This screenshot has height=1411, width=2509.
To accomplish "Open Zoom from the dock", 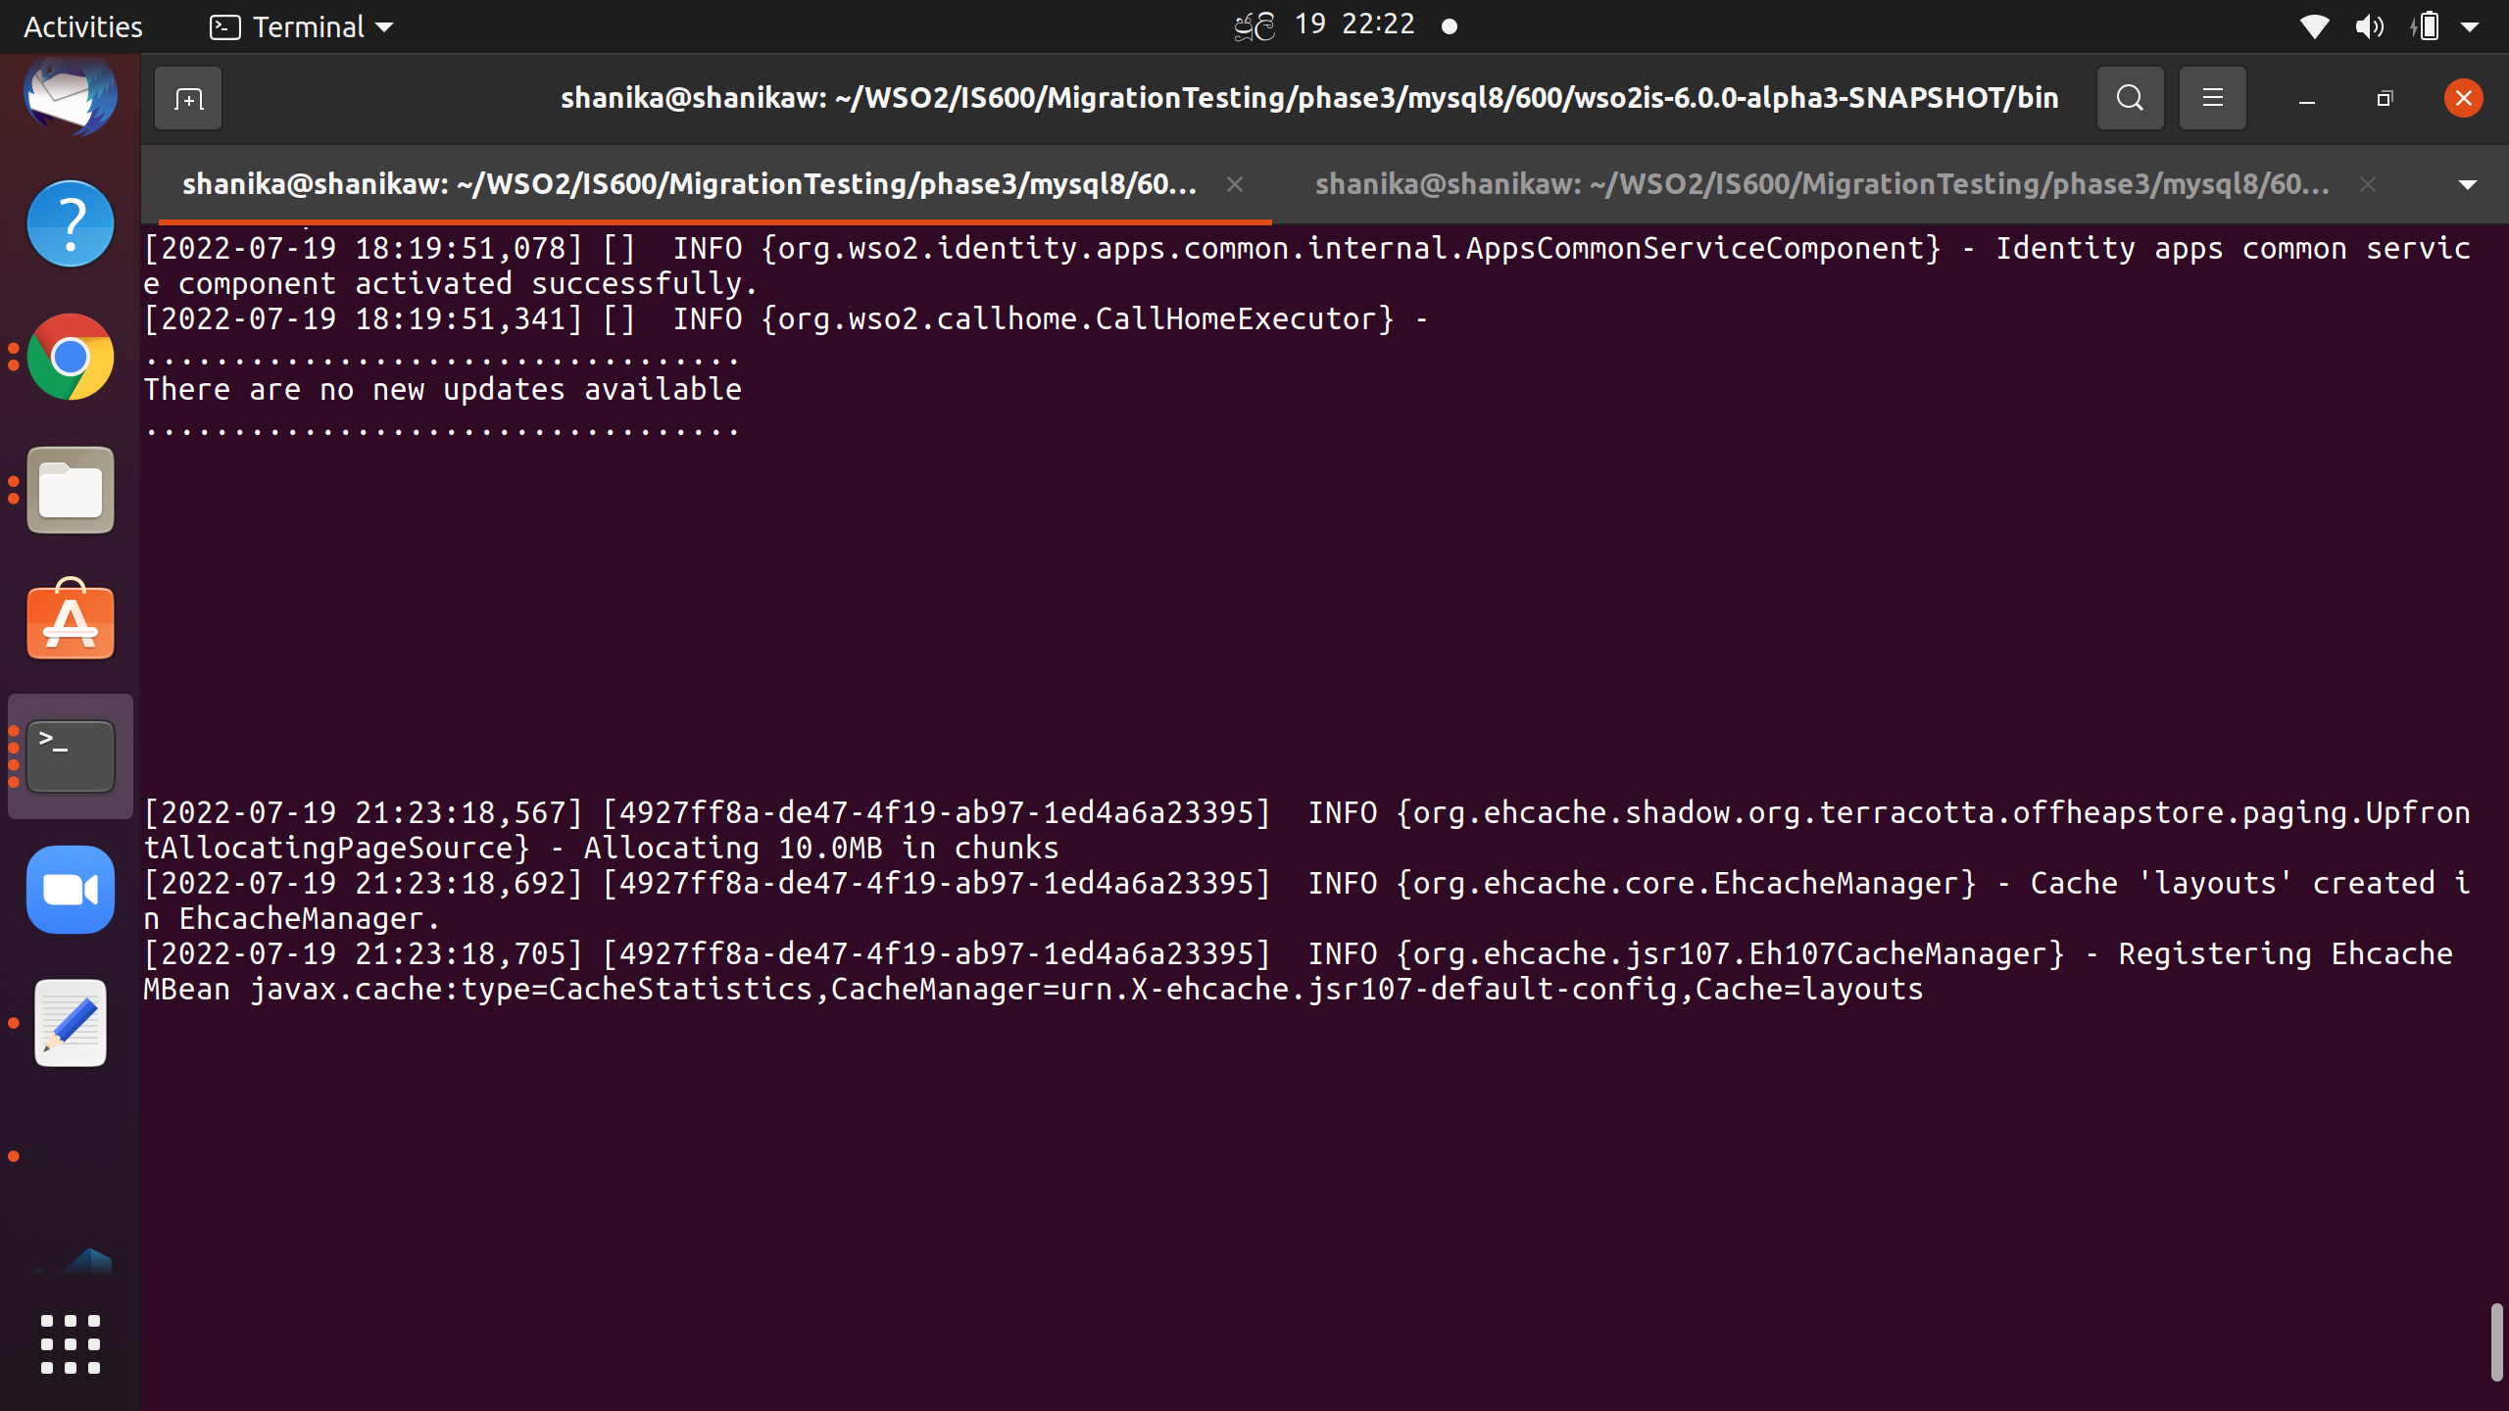I will (71, 890).
